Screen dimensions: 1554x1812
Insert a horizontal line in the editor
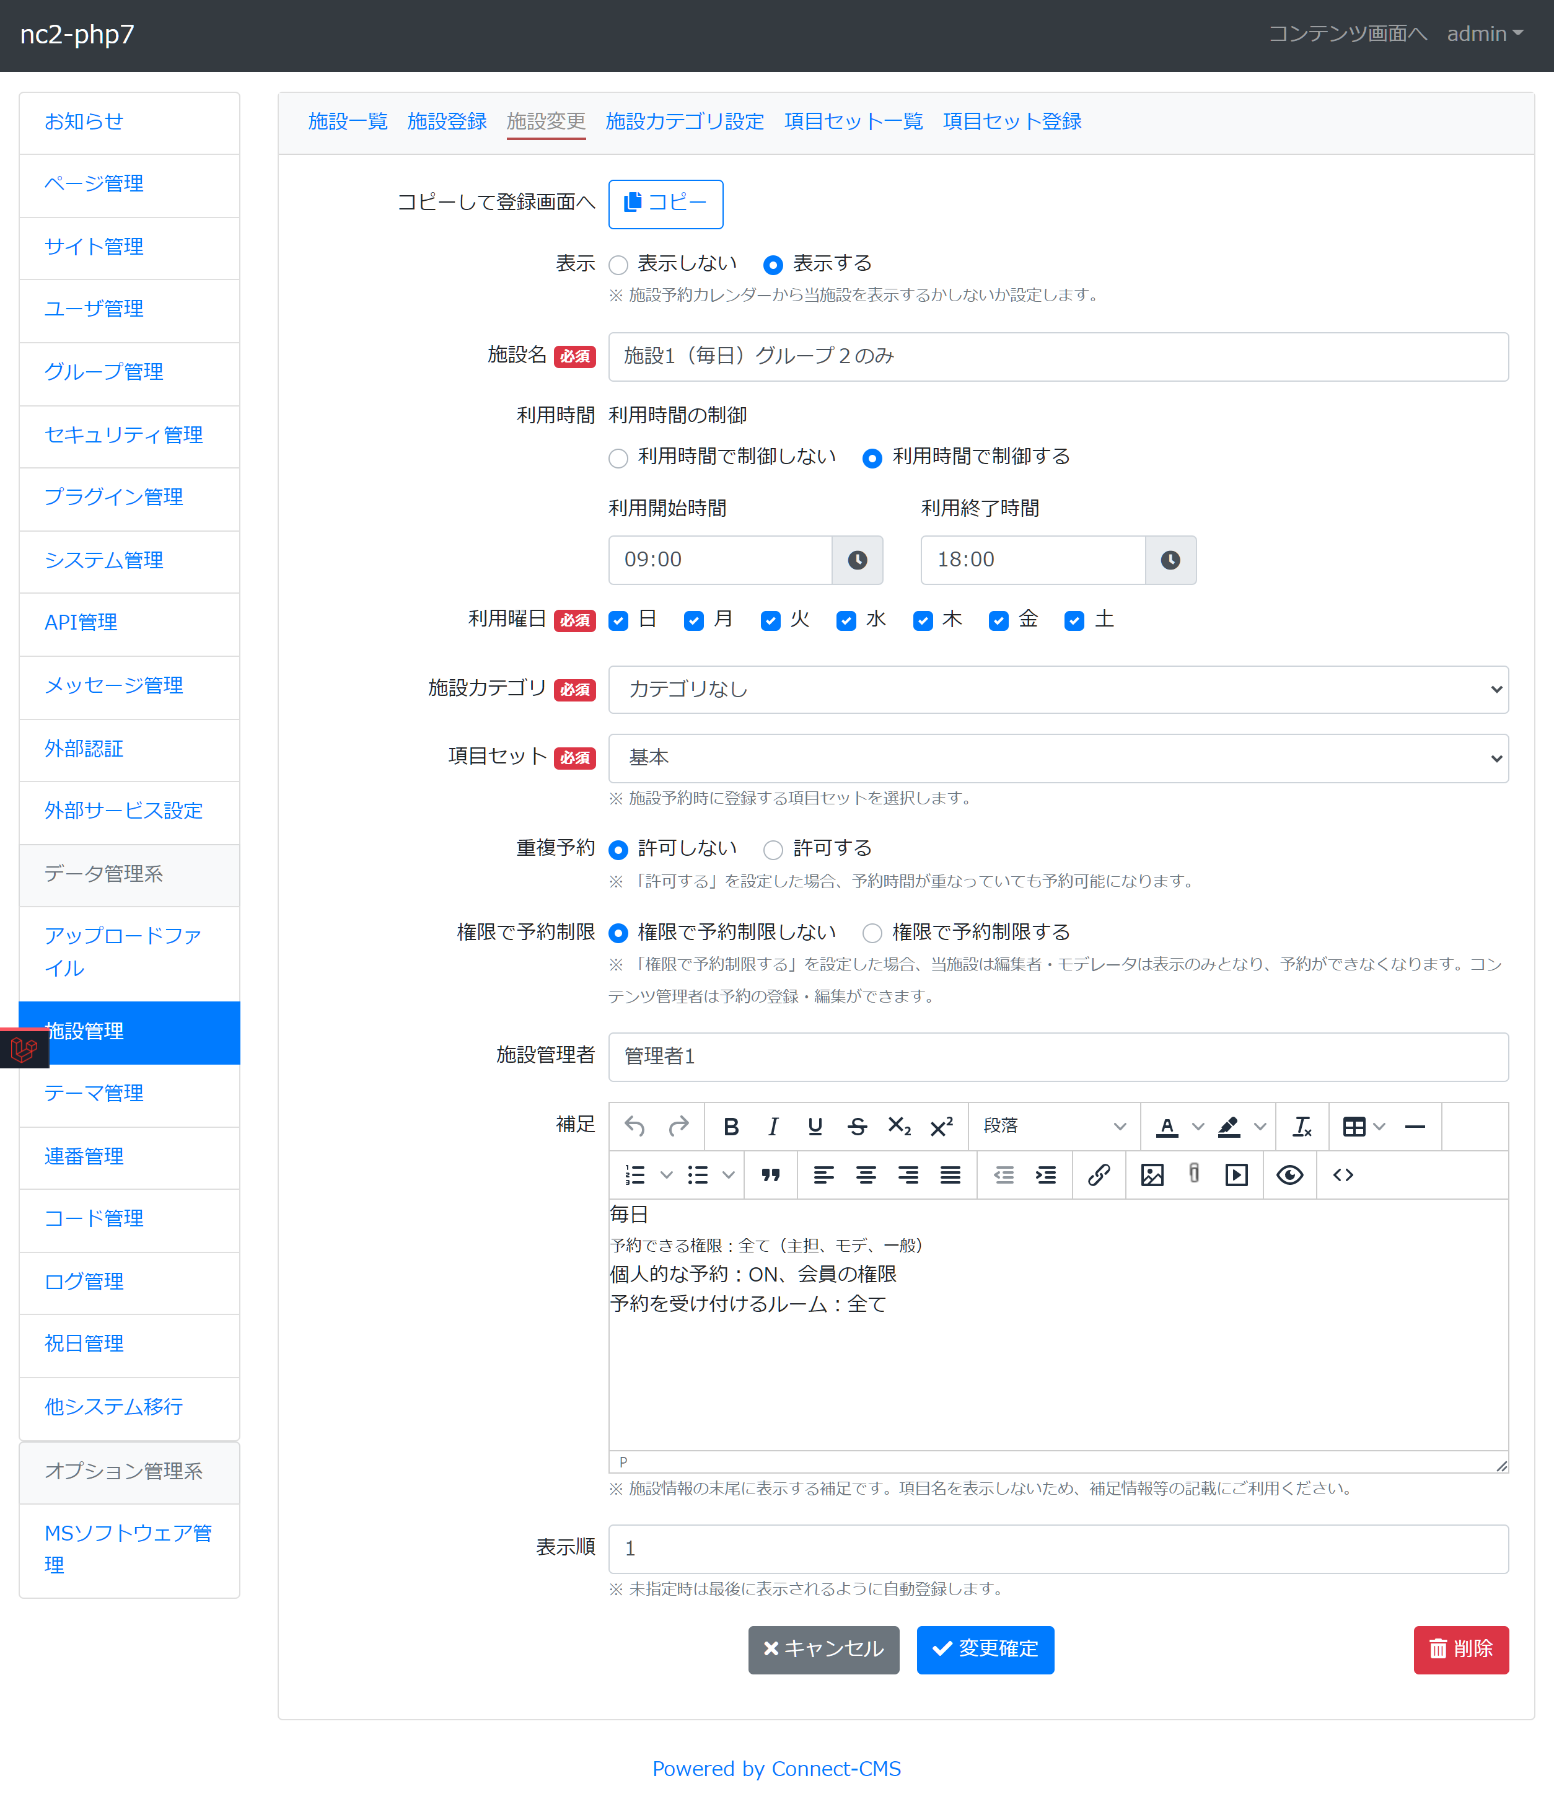coord(1415,1127)
